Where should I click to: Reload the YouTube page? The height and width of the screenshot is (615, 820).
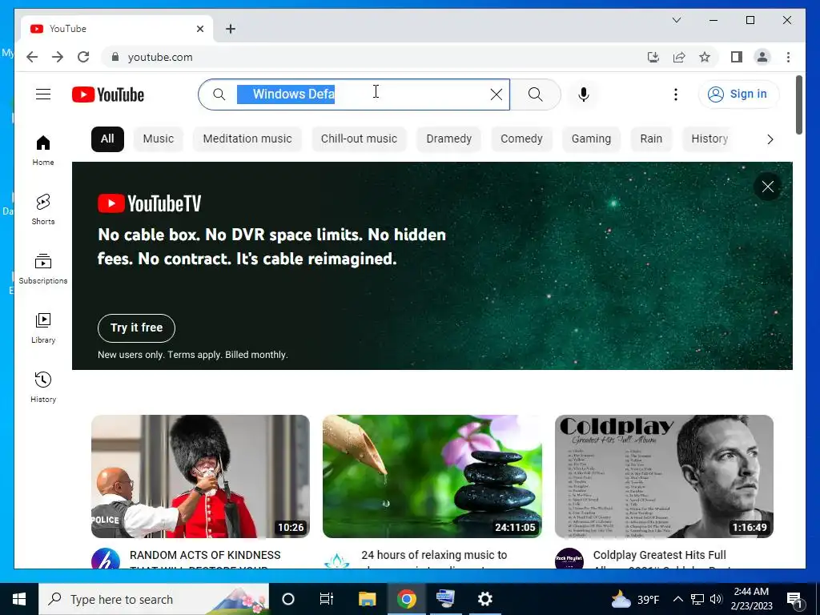[83, 57]
